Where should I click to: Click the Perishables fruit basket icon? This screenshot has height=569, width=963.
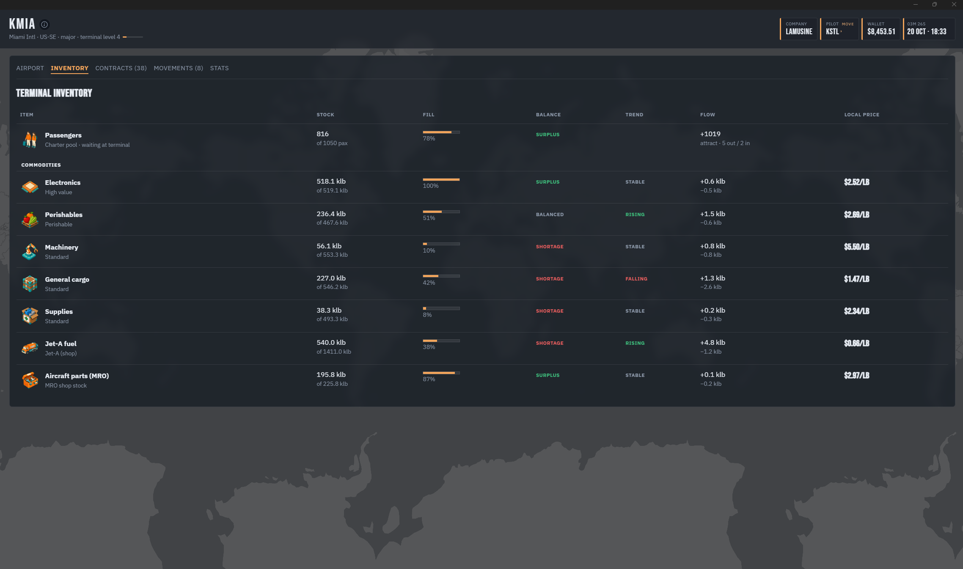[x=30, y=220]
